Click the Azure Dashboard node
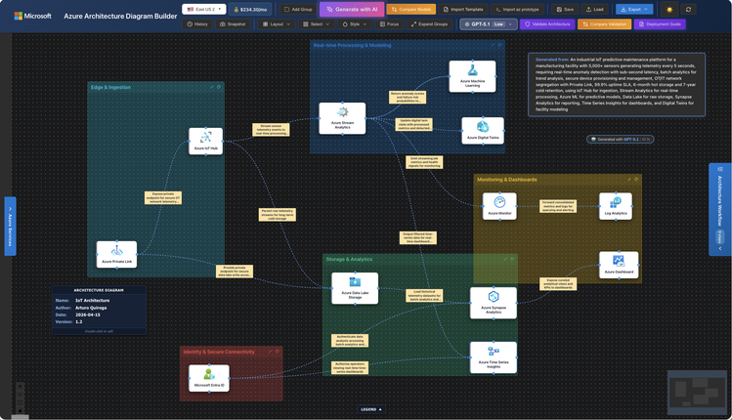Viewport: 732px width, 420px height. click(619, 265)
